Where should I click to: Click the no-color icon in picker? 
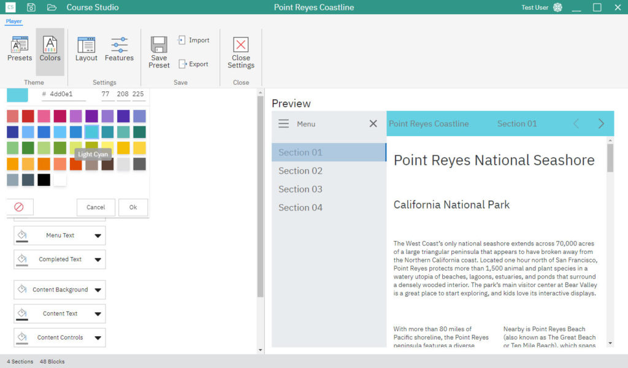[x=19, y=207]
